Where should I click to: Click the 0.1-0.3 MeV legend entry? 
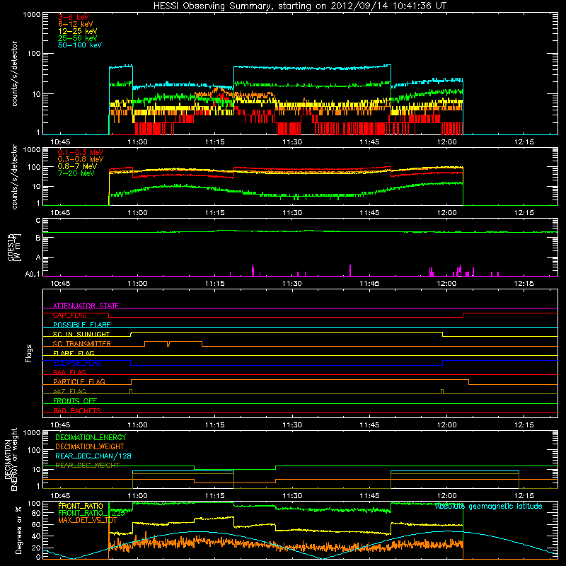(x=81, y=153)
